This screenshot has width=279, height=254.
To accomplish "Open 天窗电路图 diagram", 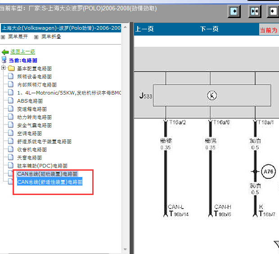I will click(29, 158).
